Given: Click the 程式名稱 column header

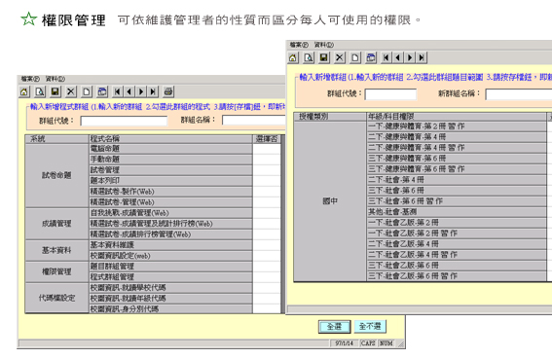Looking at the screenshot, I should [x=170, y=139].
